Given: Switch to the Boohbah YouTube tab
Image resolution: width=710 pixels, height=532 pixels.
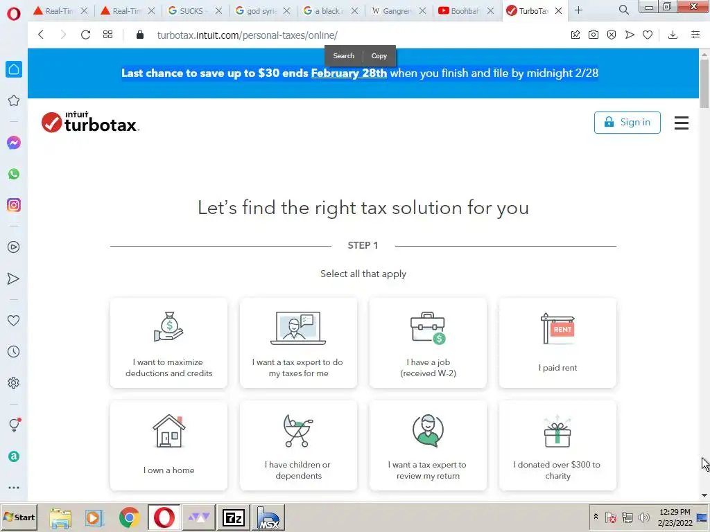Looking at the screenshot, I should click(x=467, y=11).
